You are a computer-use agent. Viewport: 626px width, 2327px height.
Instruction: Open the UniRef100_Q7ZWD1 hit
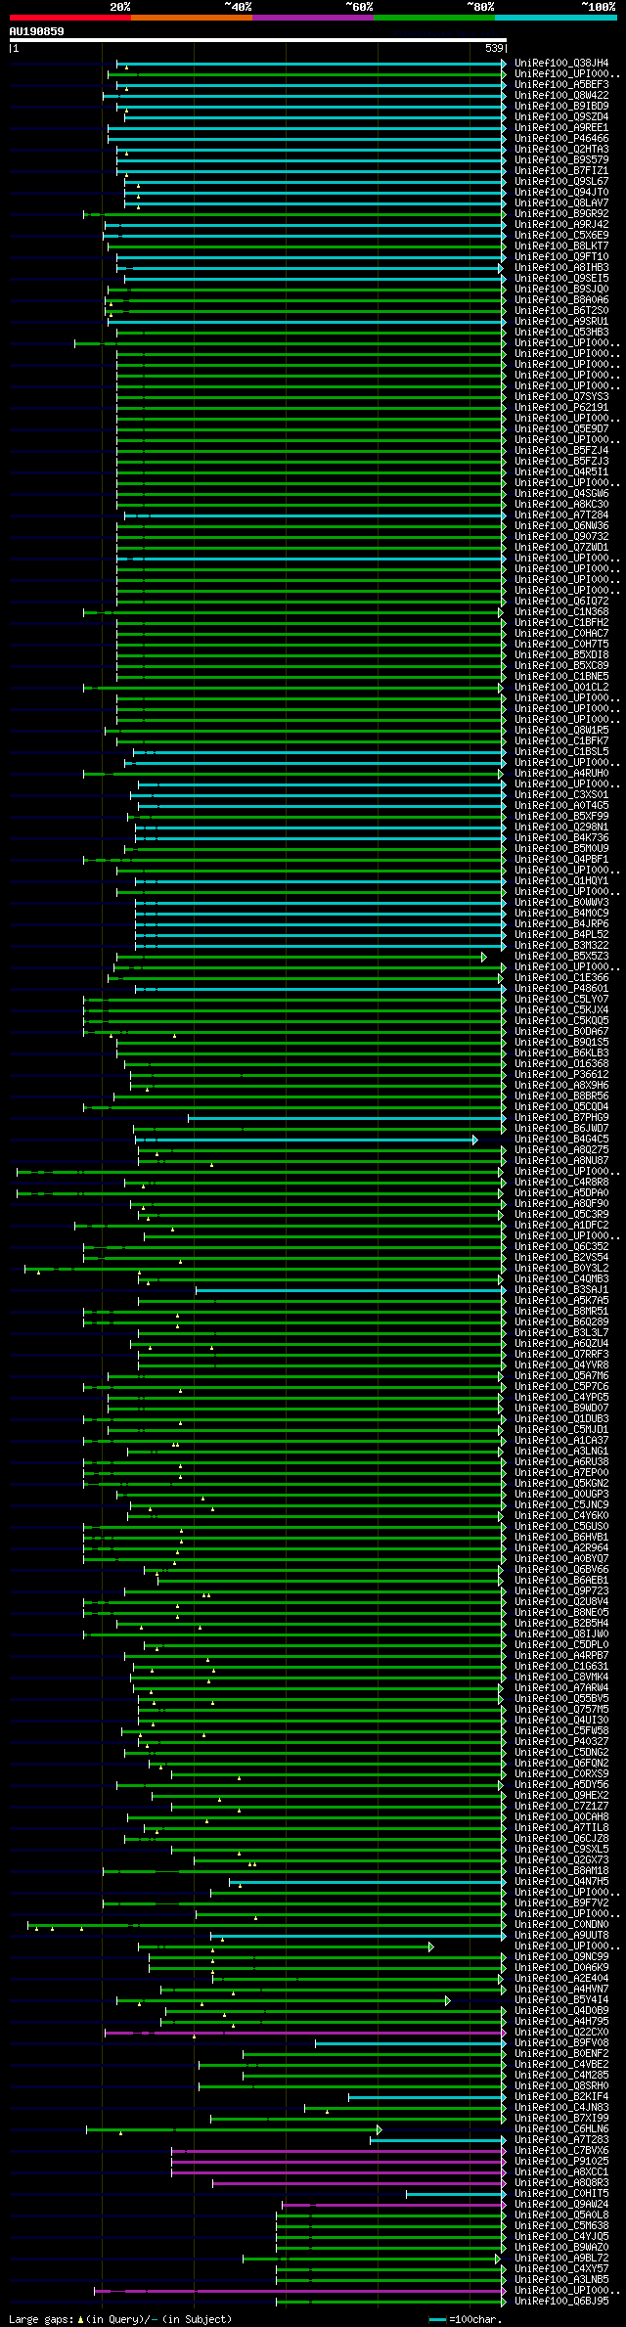(561, 548)
